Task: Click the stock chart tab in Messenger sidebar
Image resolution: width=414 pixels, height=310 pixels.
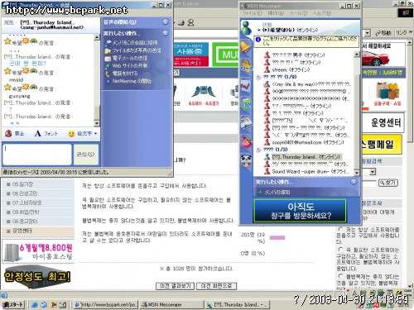Action: coord(246,86)
